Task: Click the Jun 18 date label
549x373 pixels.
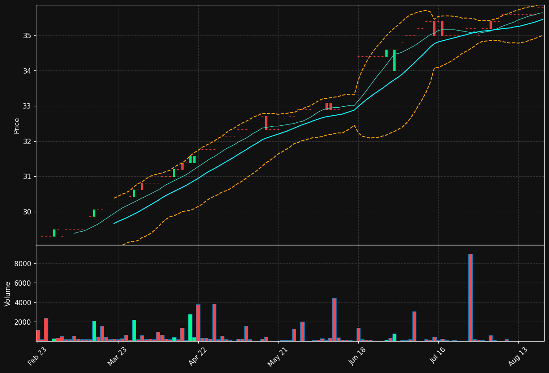Action: pos(357,356)
